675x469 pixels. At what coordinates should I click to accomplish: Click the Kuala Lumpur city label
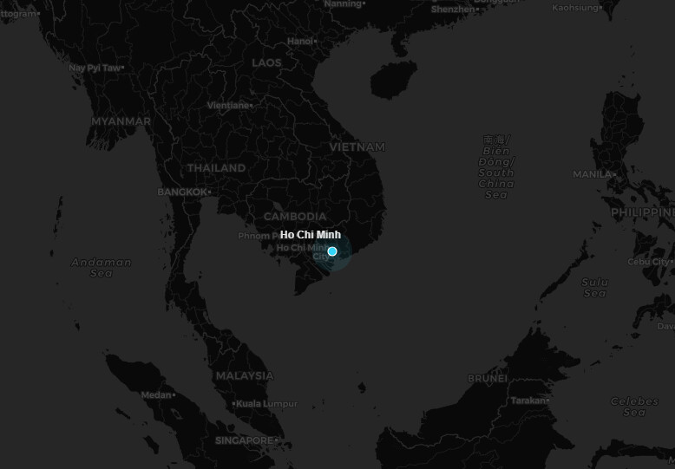[268, 404]
